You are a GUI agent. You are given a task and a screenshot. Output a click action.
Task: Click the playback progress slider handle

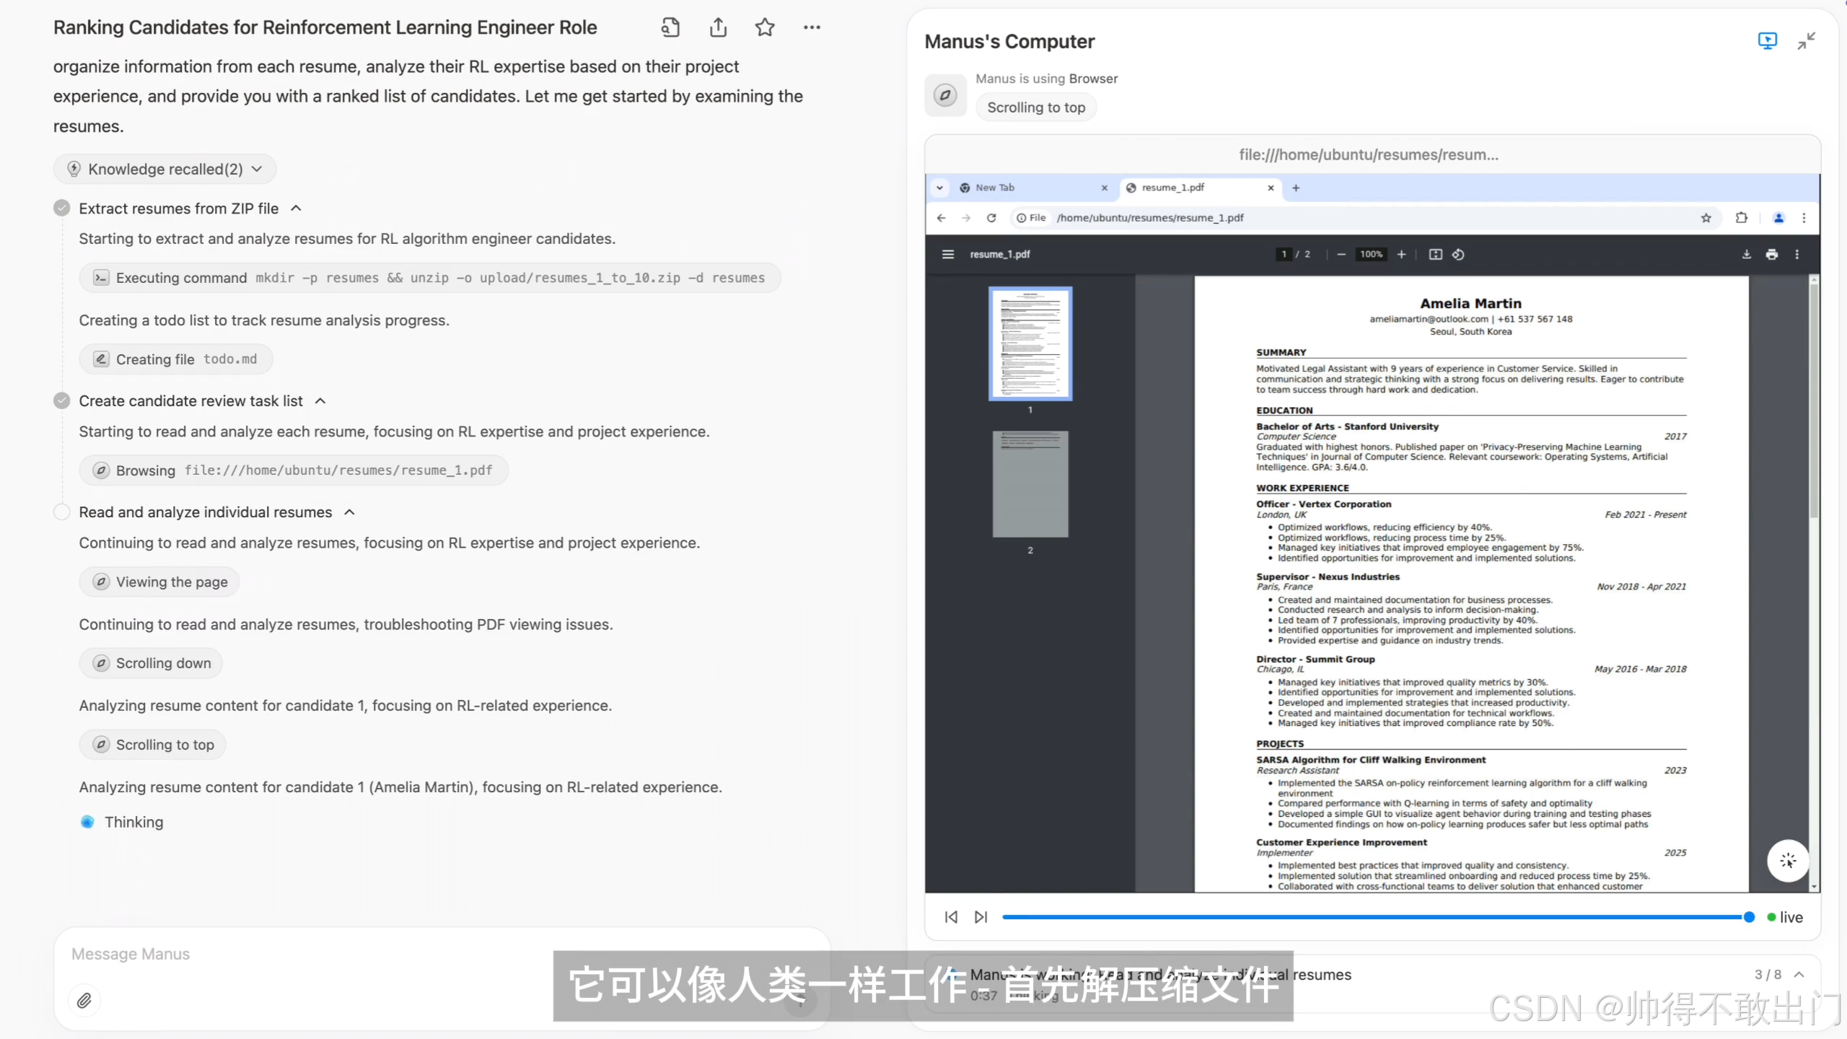coord(1749,917)
